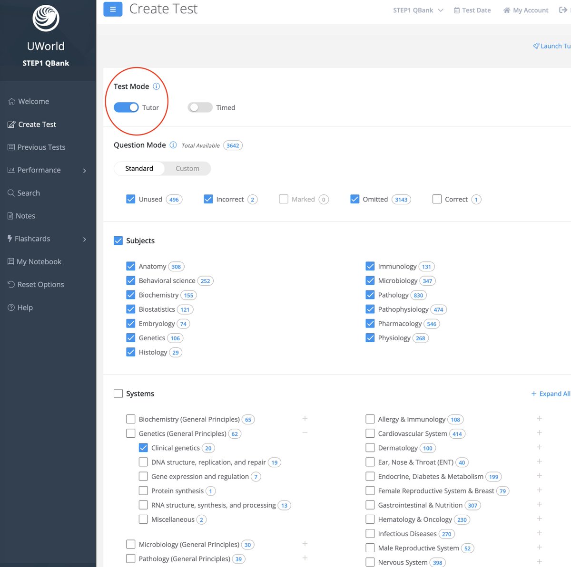The width and height of the screenshot is (571, 567).
Task: Check the Cardiovascular System checkbox
Action: tap(370, 433)
